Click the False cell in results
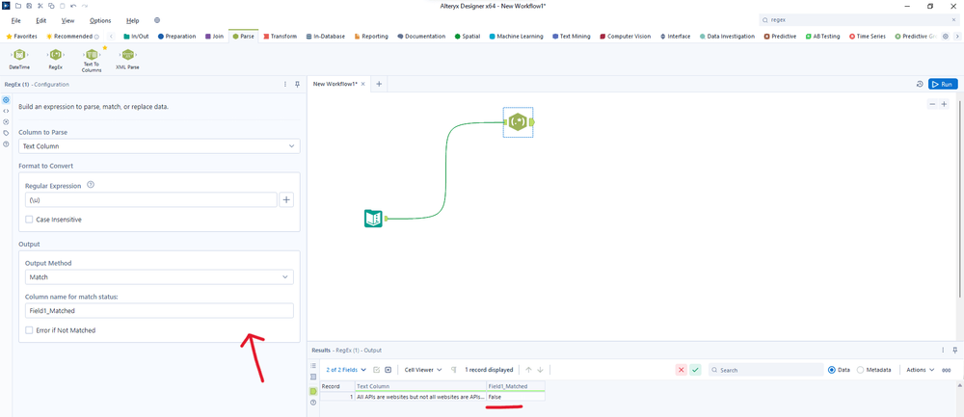The width and height of the screenshot is (964, 417). (515, 397)
